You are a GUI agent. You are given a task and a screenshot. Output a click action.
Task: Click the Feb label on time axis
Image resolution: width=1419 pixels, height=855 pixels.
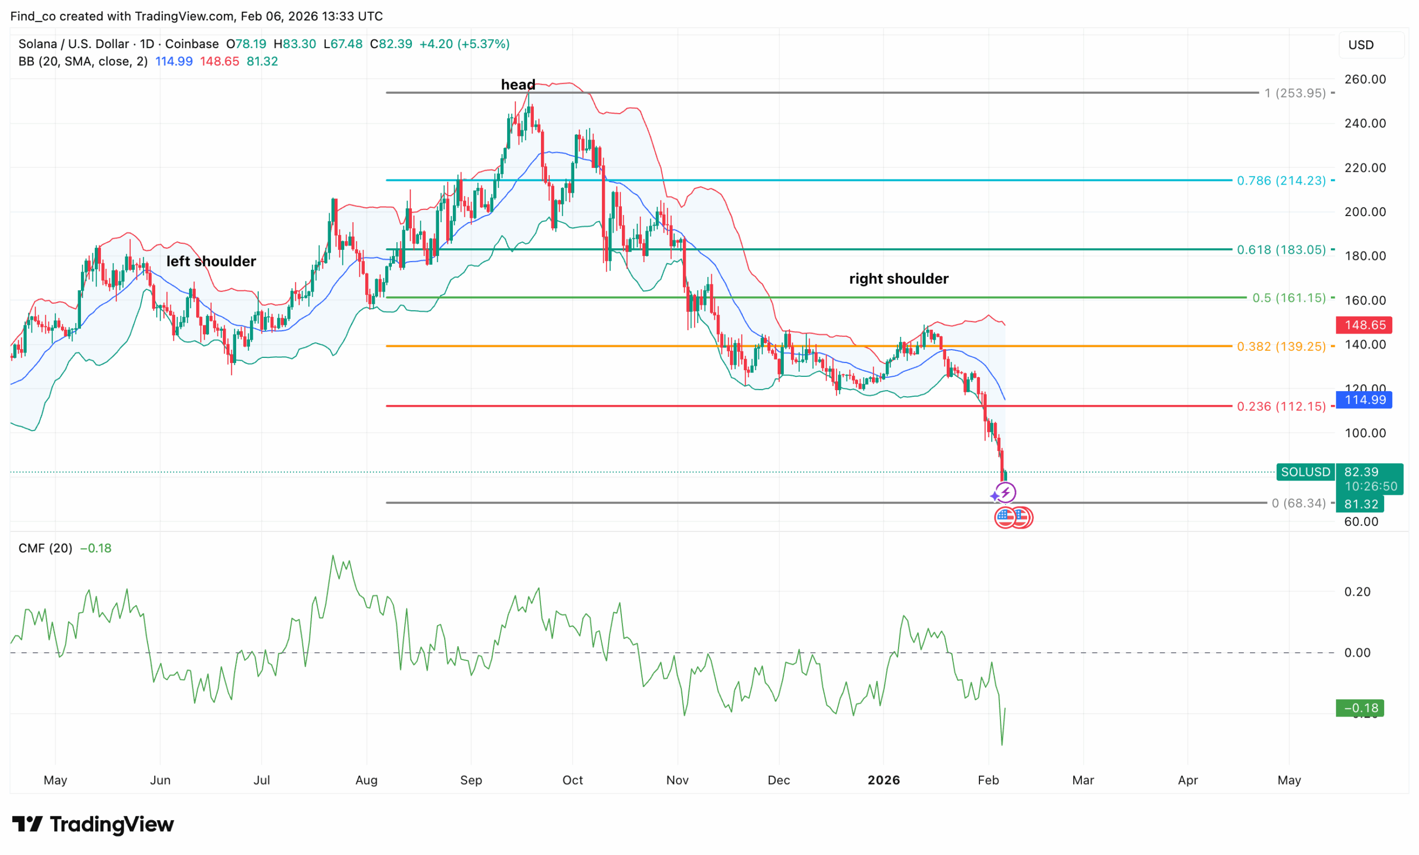(988, 780)
